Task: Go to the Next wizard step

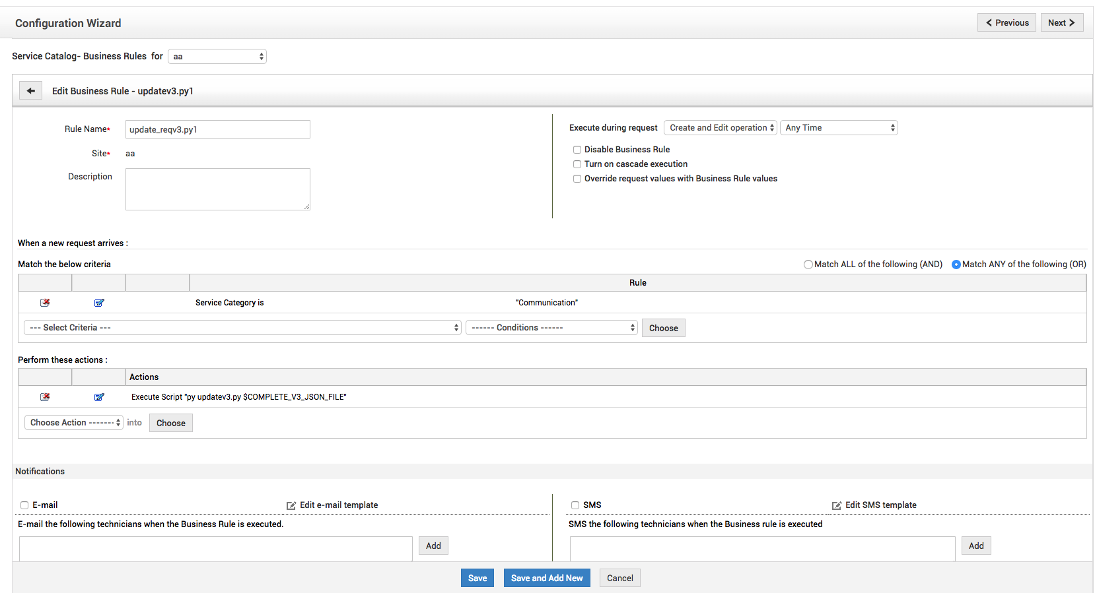Action: point(1061,22)
